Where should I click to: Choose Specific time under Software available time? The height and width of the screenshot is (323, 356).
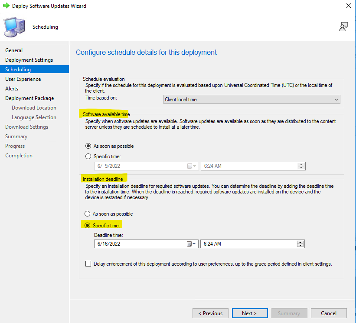pos(88,156)
